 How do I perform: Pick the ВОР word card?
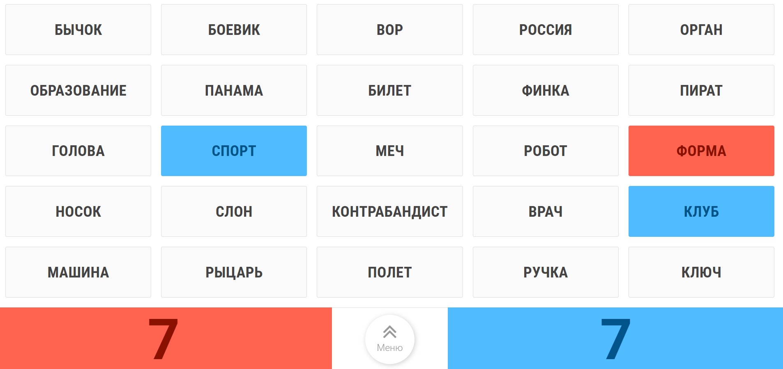click(x=389, y=29)
